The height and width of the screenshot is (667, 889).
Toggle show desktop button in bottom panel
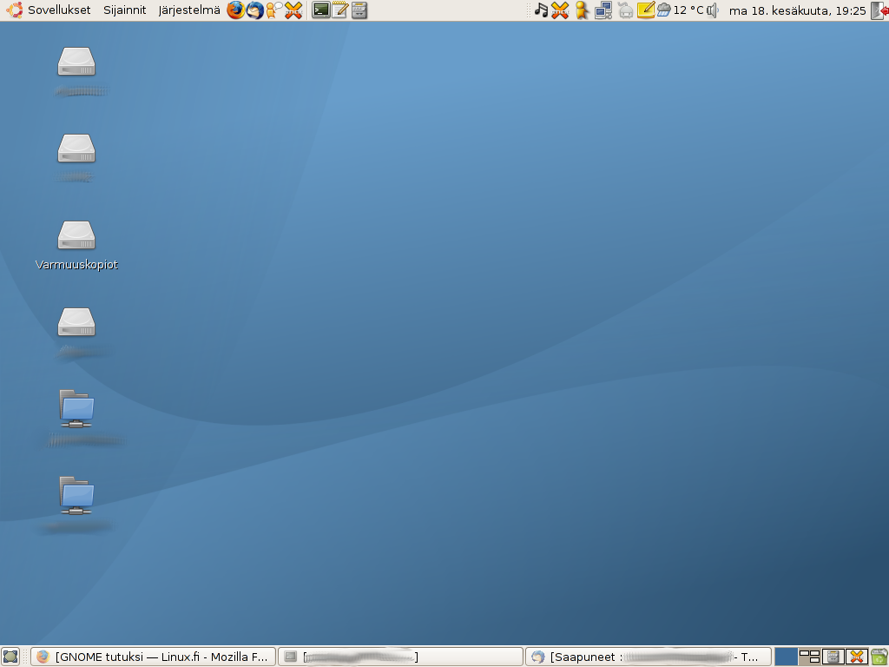10,657
